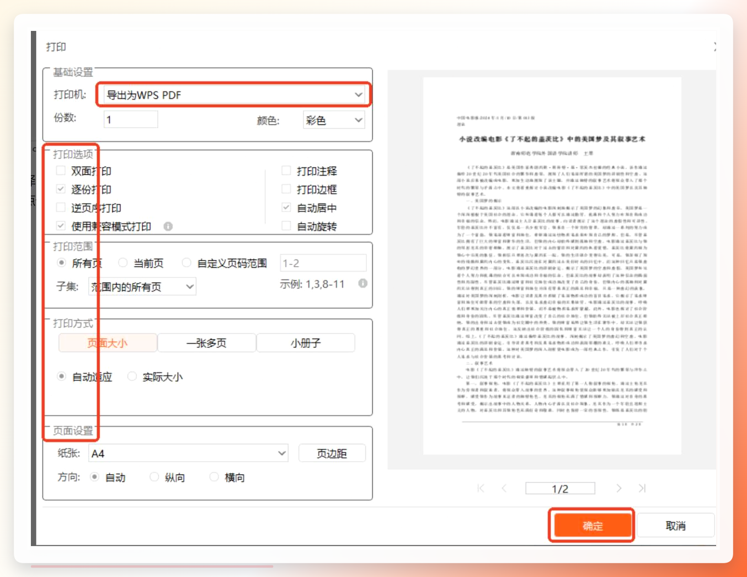Set orientation to 自动
The image size is (747, 577).
point(94,477)
